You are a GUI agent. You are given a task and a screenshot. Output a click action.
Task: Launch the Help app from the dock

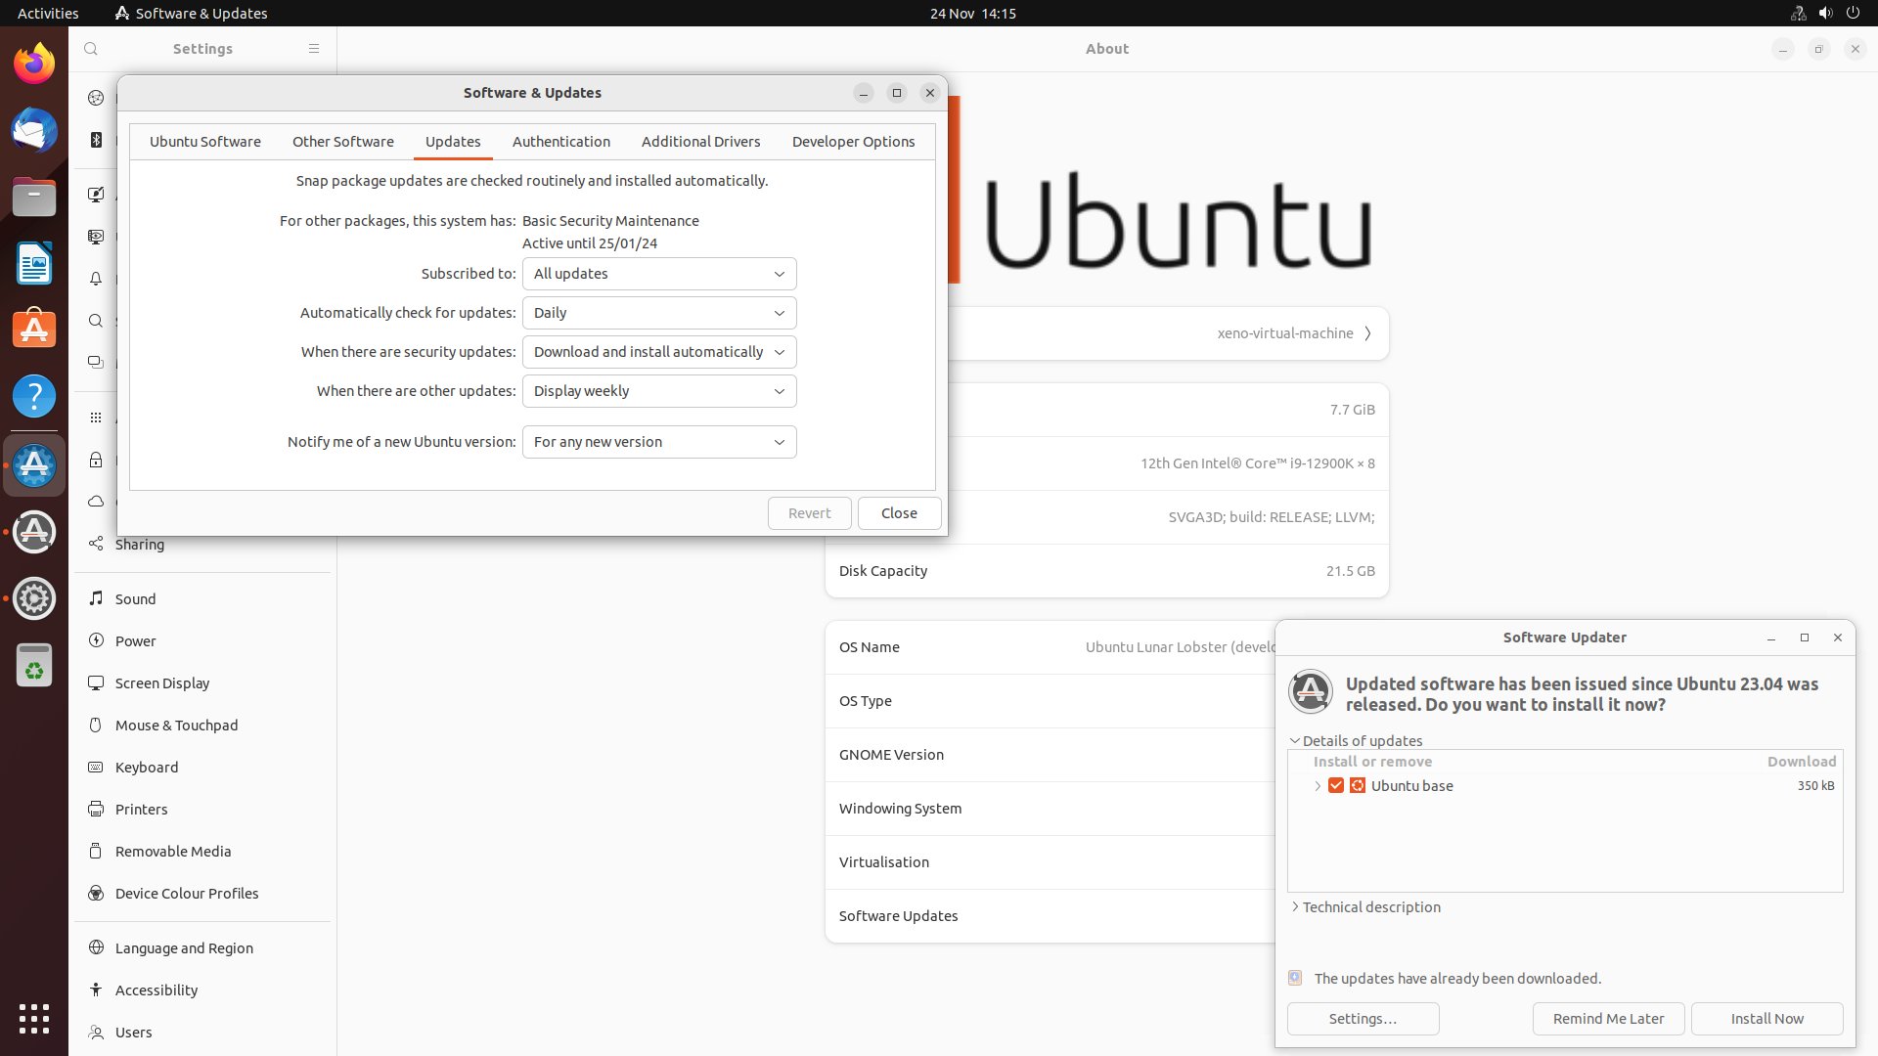34,397
